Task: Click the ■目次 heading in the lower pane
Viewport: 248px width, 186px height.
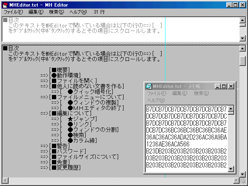Action: pyautogui.click(x=11, y=48)
